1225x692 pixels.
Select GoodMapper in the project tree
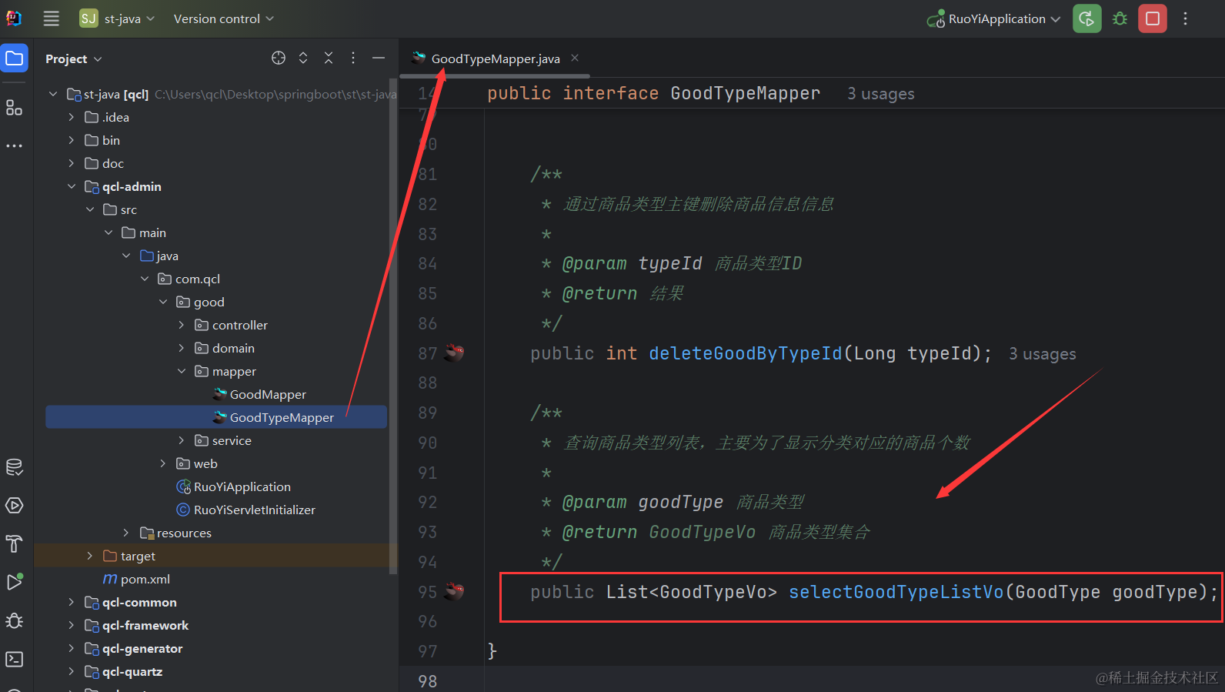pyautogui.click(x=268, y=394)
